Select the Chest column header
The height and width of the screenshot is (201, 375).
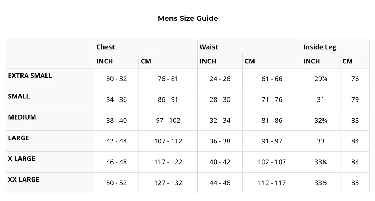click(x=106, y=47)
